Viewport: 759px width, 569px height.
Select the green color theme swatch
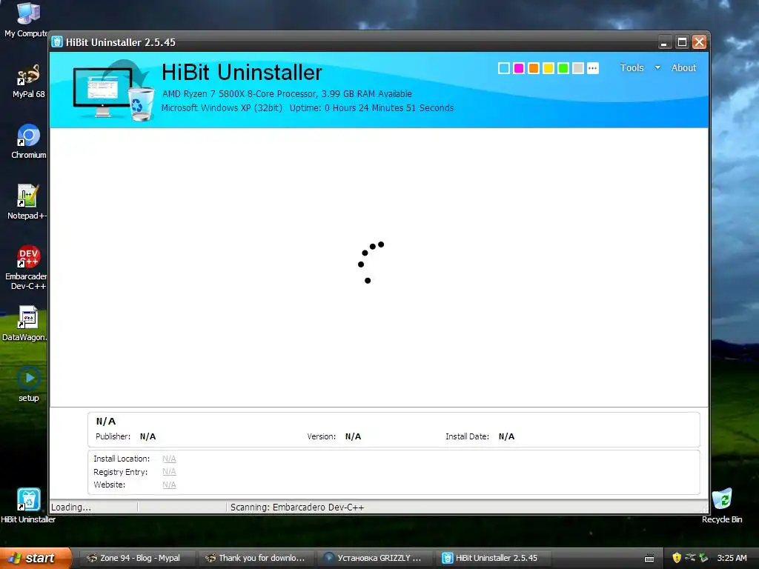tap(563, 68)
